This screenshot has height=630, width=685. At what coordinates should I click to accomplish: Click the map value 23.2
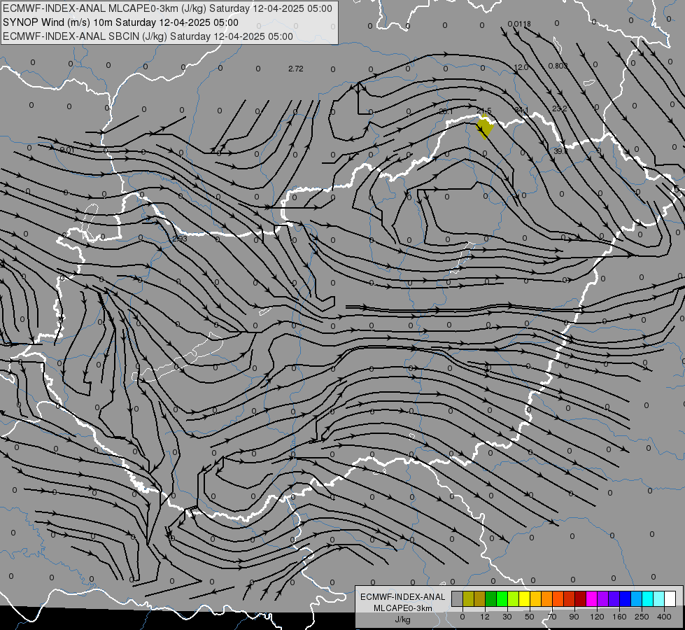pyautogui.click(x=560, y=108)
